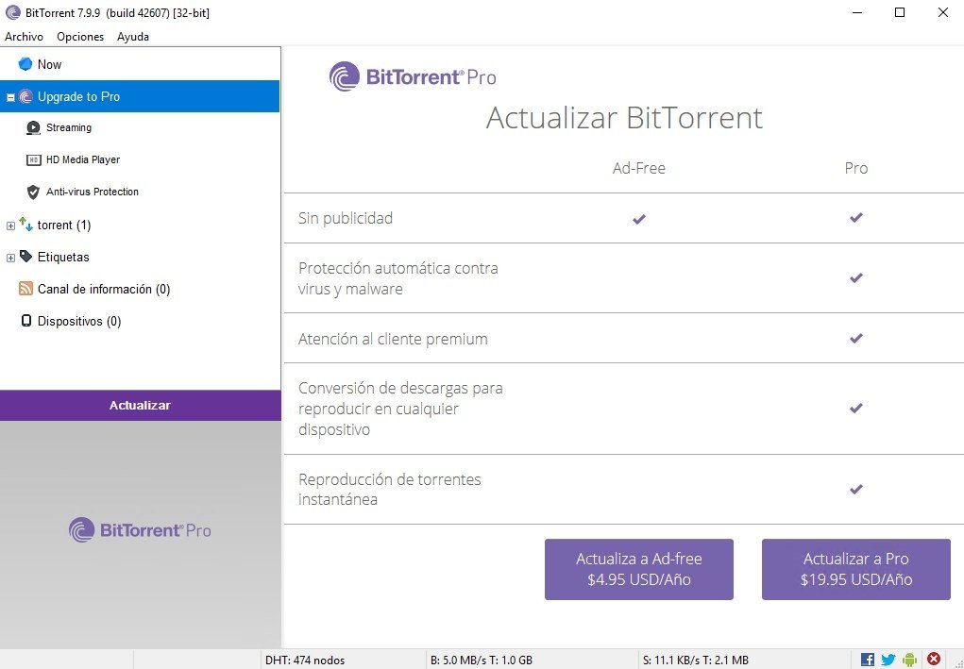Click "Protección automática contra virus y malware" text

397,278
